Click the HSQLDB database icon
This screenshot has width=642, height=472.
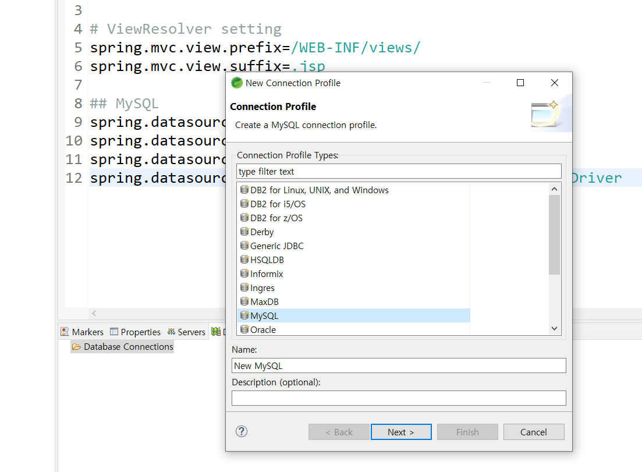click(x=244, y=259)
